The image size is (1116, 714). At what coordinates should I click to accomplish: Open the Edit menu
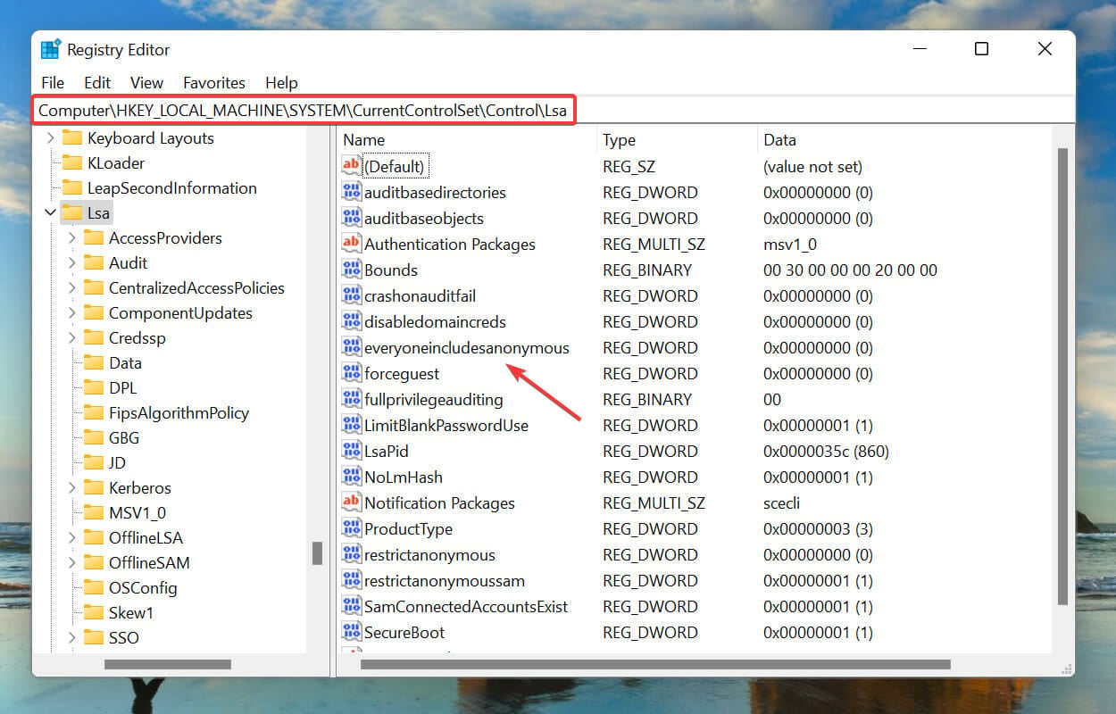point(97,82)
